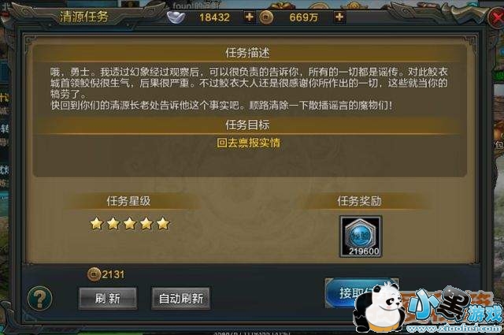Click the blue experience reward icon 219600

pos(361,236)
